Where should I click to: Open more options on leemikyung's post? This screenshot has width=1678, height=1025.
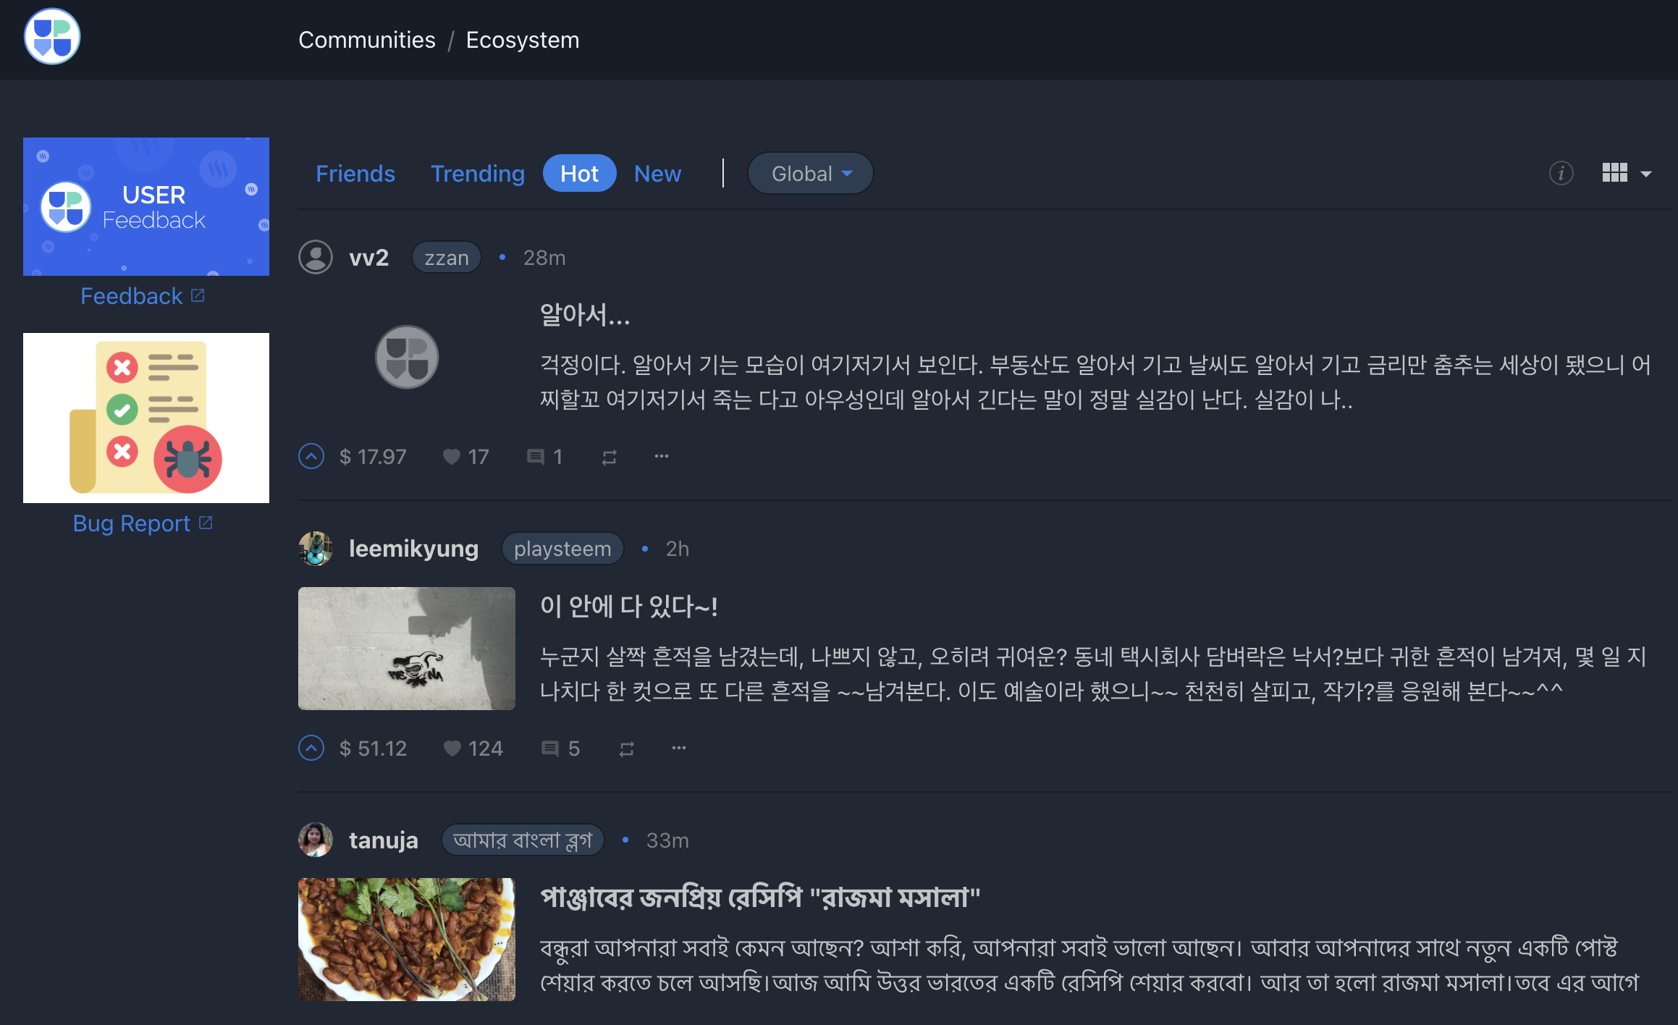pyautogui.click(x=678, y=748)
